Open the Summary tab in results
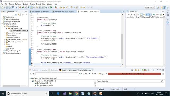 tap(53, 78)
